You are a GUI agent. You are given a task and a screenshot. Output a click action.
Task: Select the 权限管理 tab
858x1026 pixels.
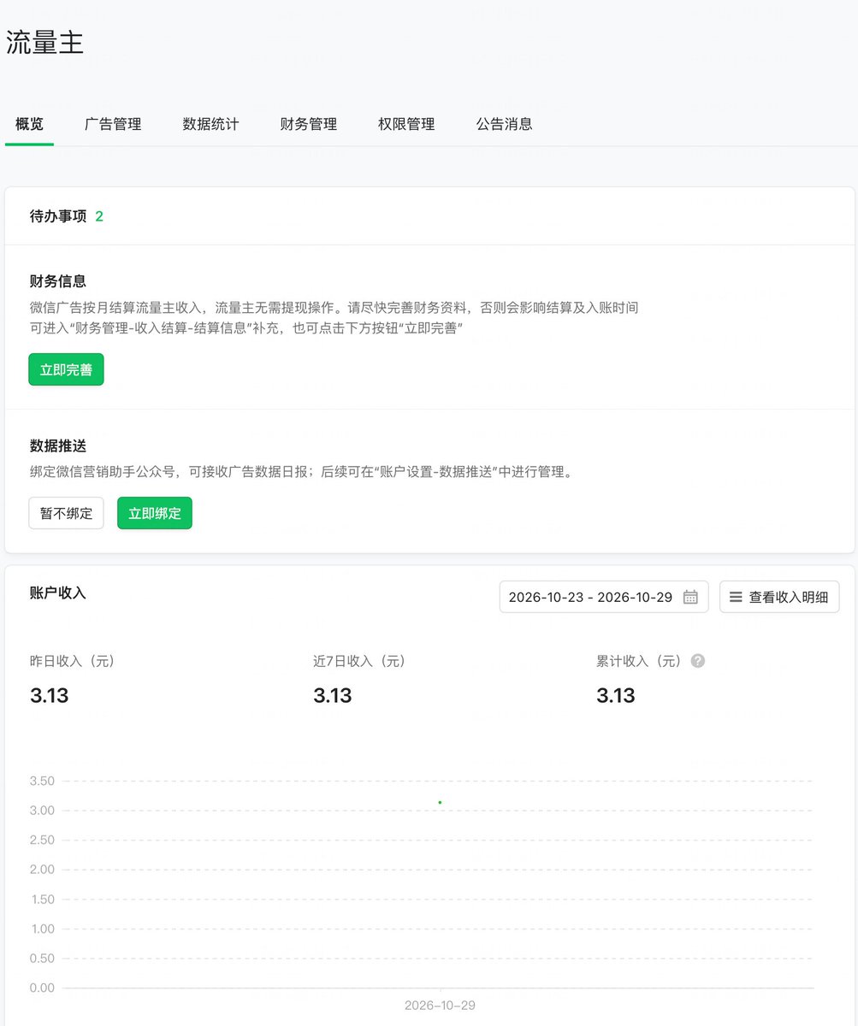[406, 124]
